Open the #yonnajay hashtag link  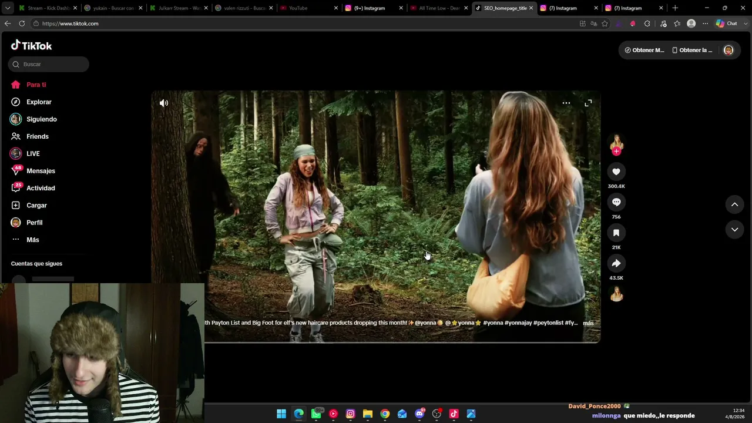[x=518, y=323]
